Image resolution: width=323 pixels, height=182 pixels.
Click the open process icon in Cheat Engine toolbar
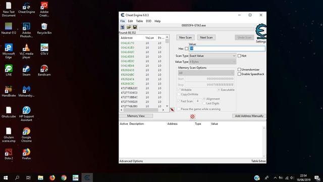point(122,27)
